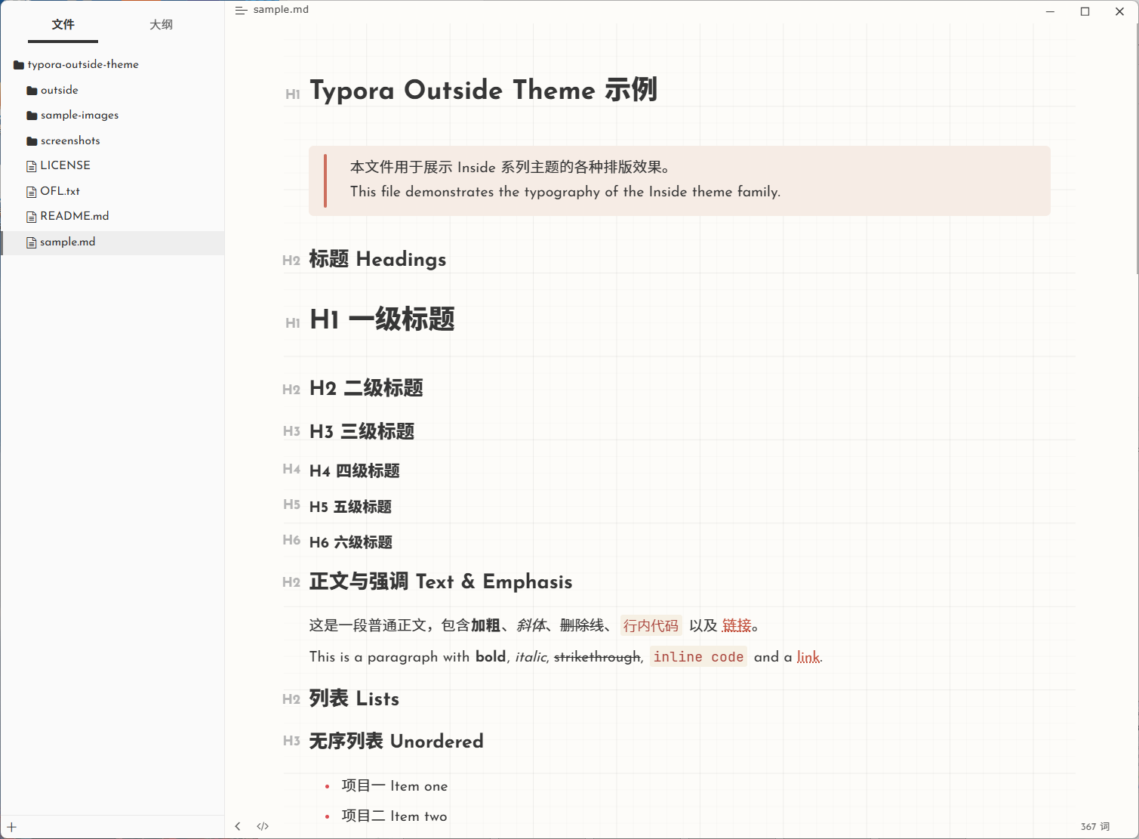
Task: Click the bold word 加粗
Action: (486, 625)
